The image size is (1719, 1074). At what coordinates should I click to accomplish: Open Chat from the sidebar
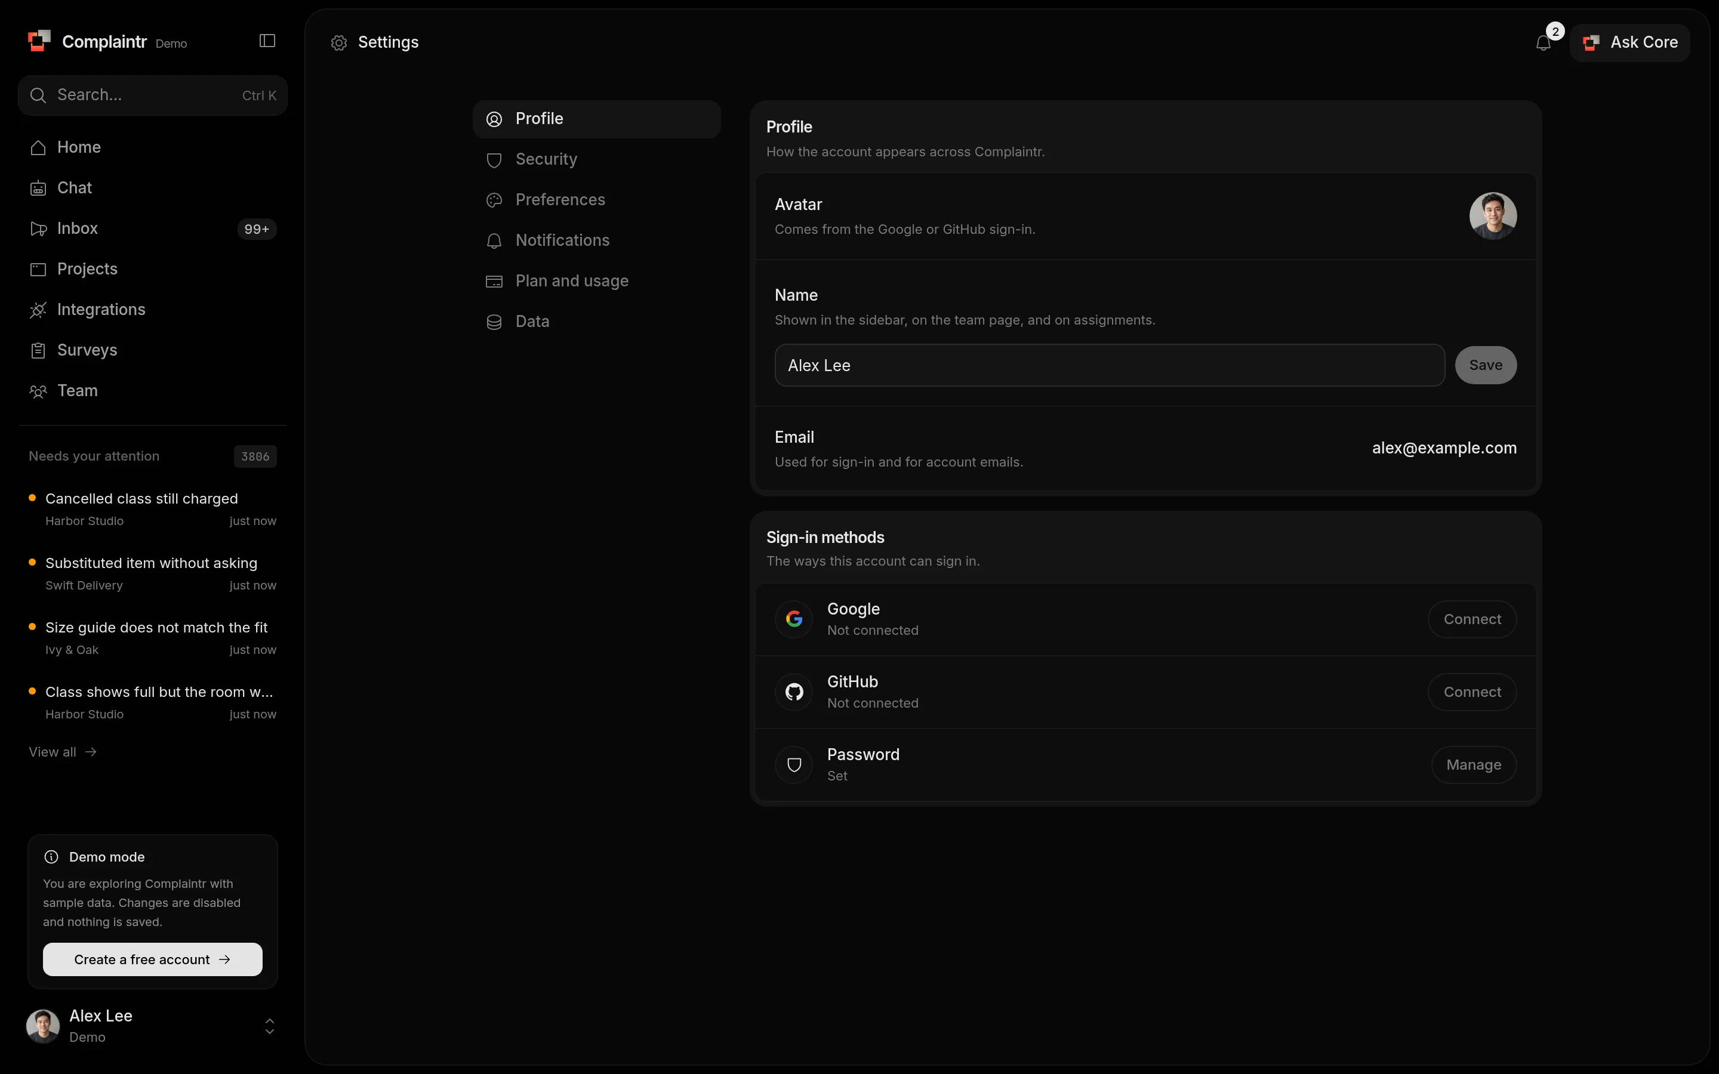click(x=153, y=187)
